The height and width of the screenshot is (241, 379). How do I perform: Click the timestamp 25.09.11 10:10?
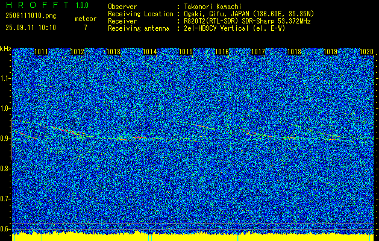pyautogui.click(x=31, y=28)
